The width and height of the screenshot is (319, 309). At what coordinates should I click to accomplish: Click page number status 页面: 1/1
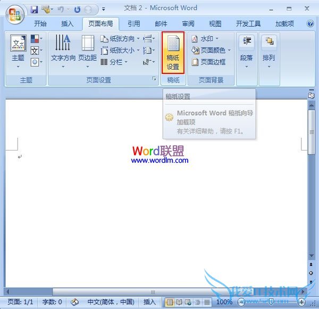(20, 302)
